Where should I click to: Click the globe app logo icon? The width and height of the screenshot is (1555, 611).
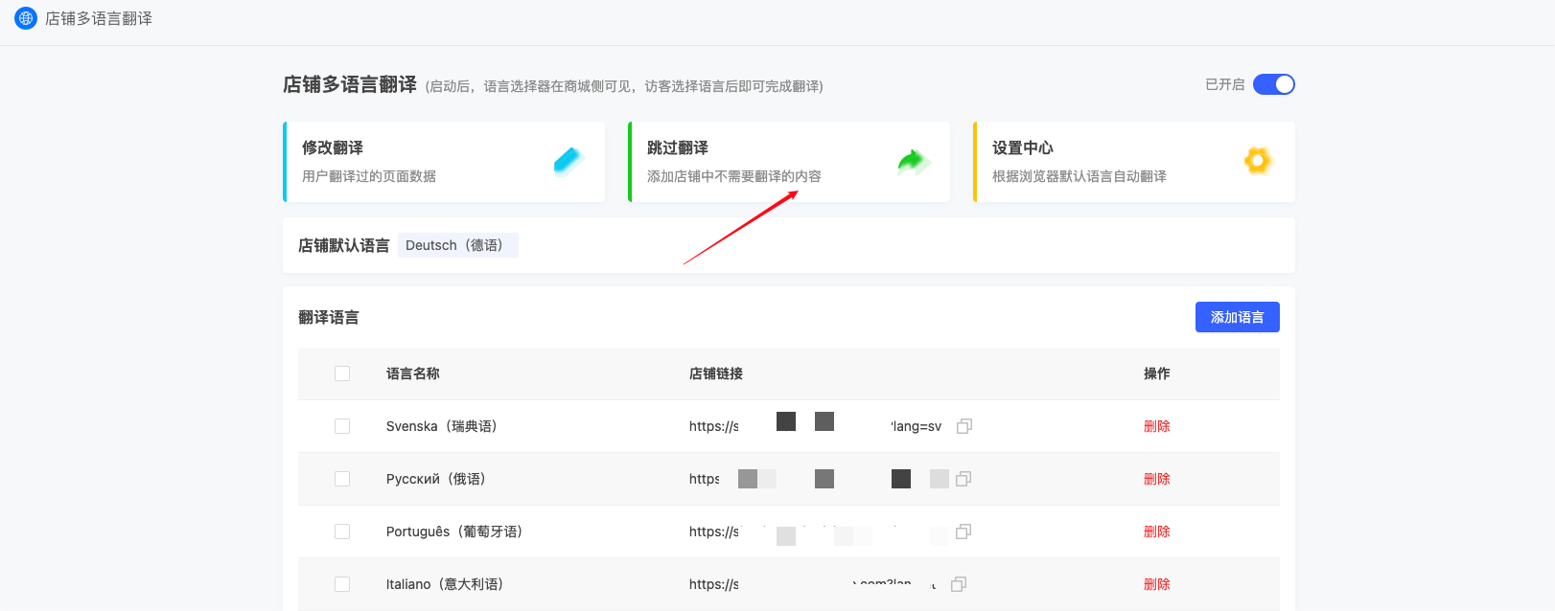pos(26,18)
